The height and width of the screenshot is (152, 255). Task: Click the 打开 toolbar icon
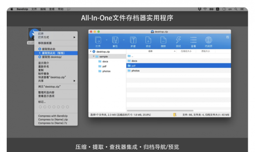(98, 40)
